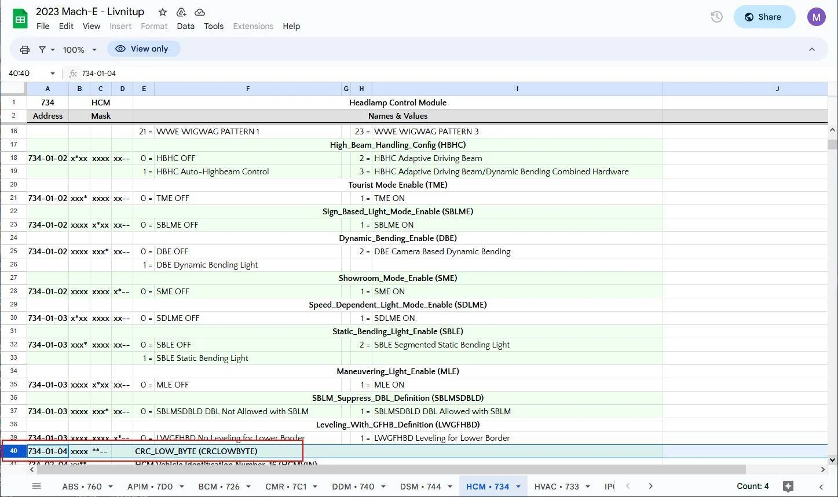Switch to the BCM • 726 sheet tab

point(219,487)
